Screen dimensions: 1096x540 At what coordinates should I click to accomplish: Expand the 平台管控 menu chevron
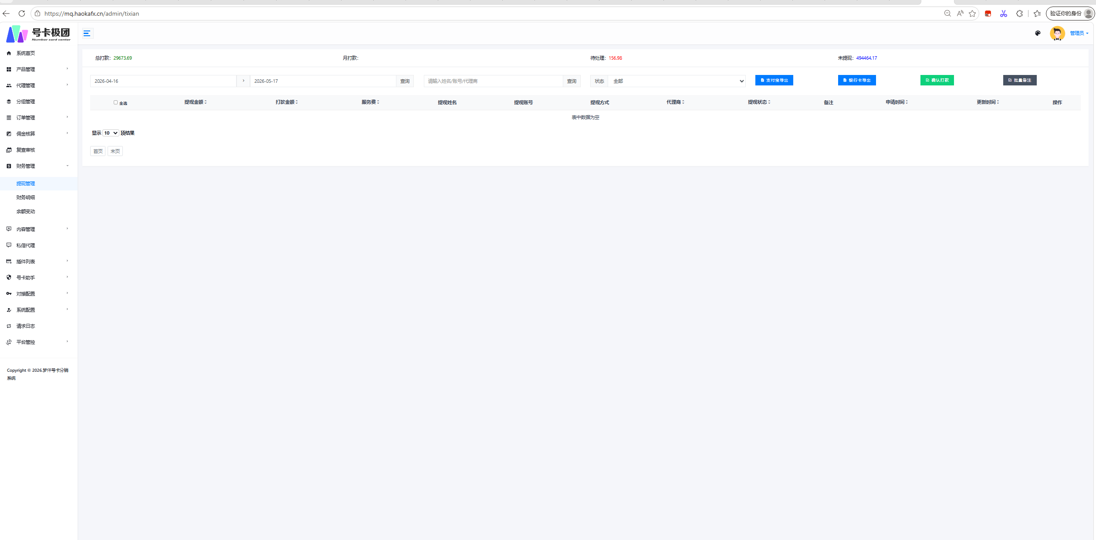[67, 342]
